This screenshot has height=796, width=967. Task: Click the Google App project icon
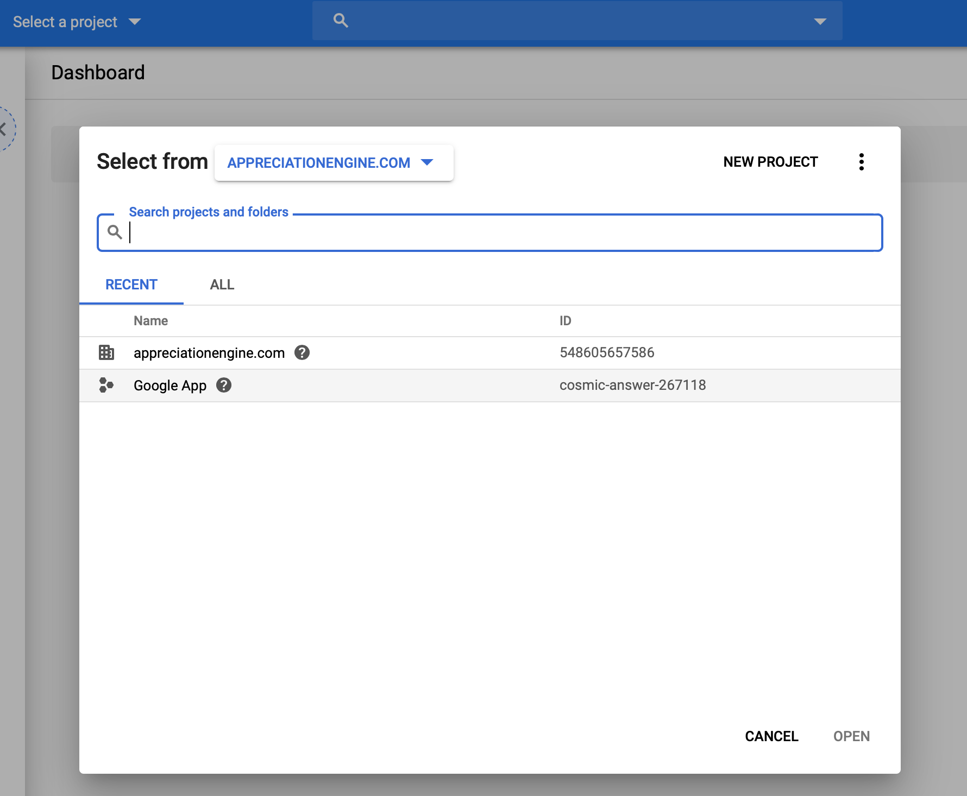point(106,385)
